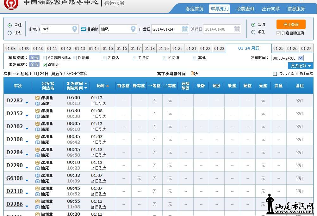The image size is (317, 216).
Task: Open 车票预订 nav tab
Action: [x=219, y=9]
